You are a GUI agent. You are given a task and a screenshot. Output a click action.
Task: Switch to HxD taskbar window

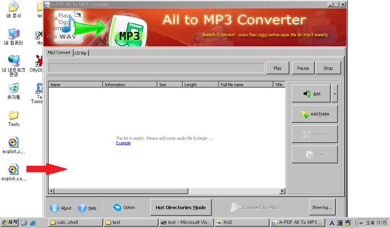click(242, 222)
